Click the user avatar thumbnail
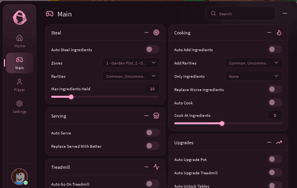This screenshot has height=188, width=297. (20, 176)
